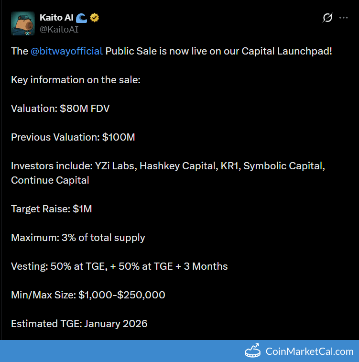Screen dimensions: 359x362
Task: Click 'Estimated TGE: January 2026' line
Action: coord(79,324)
